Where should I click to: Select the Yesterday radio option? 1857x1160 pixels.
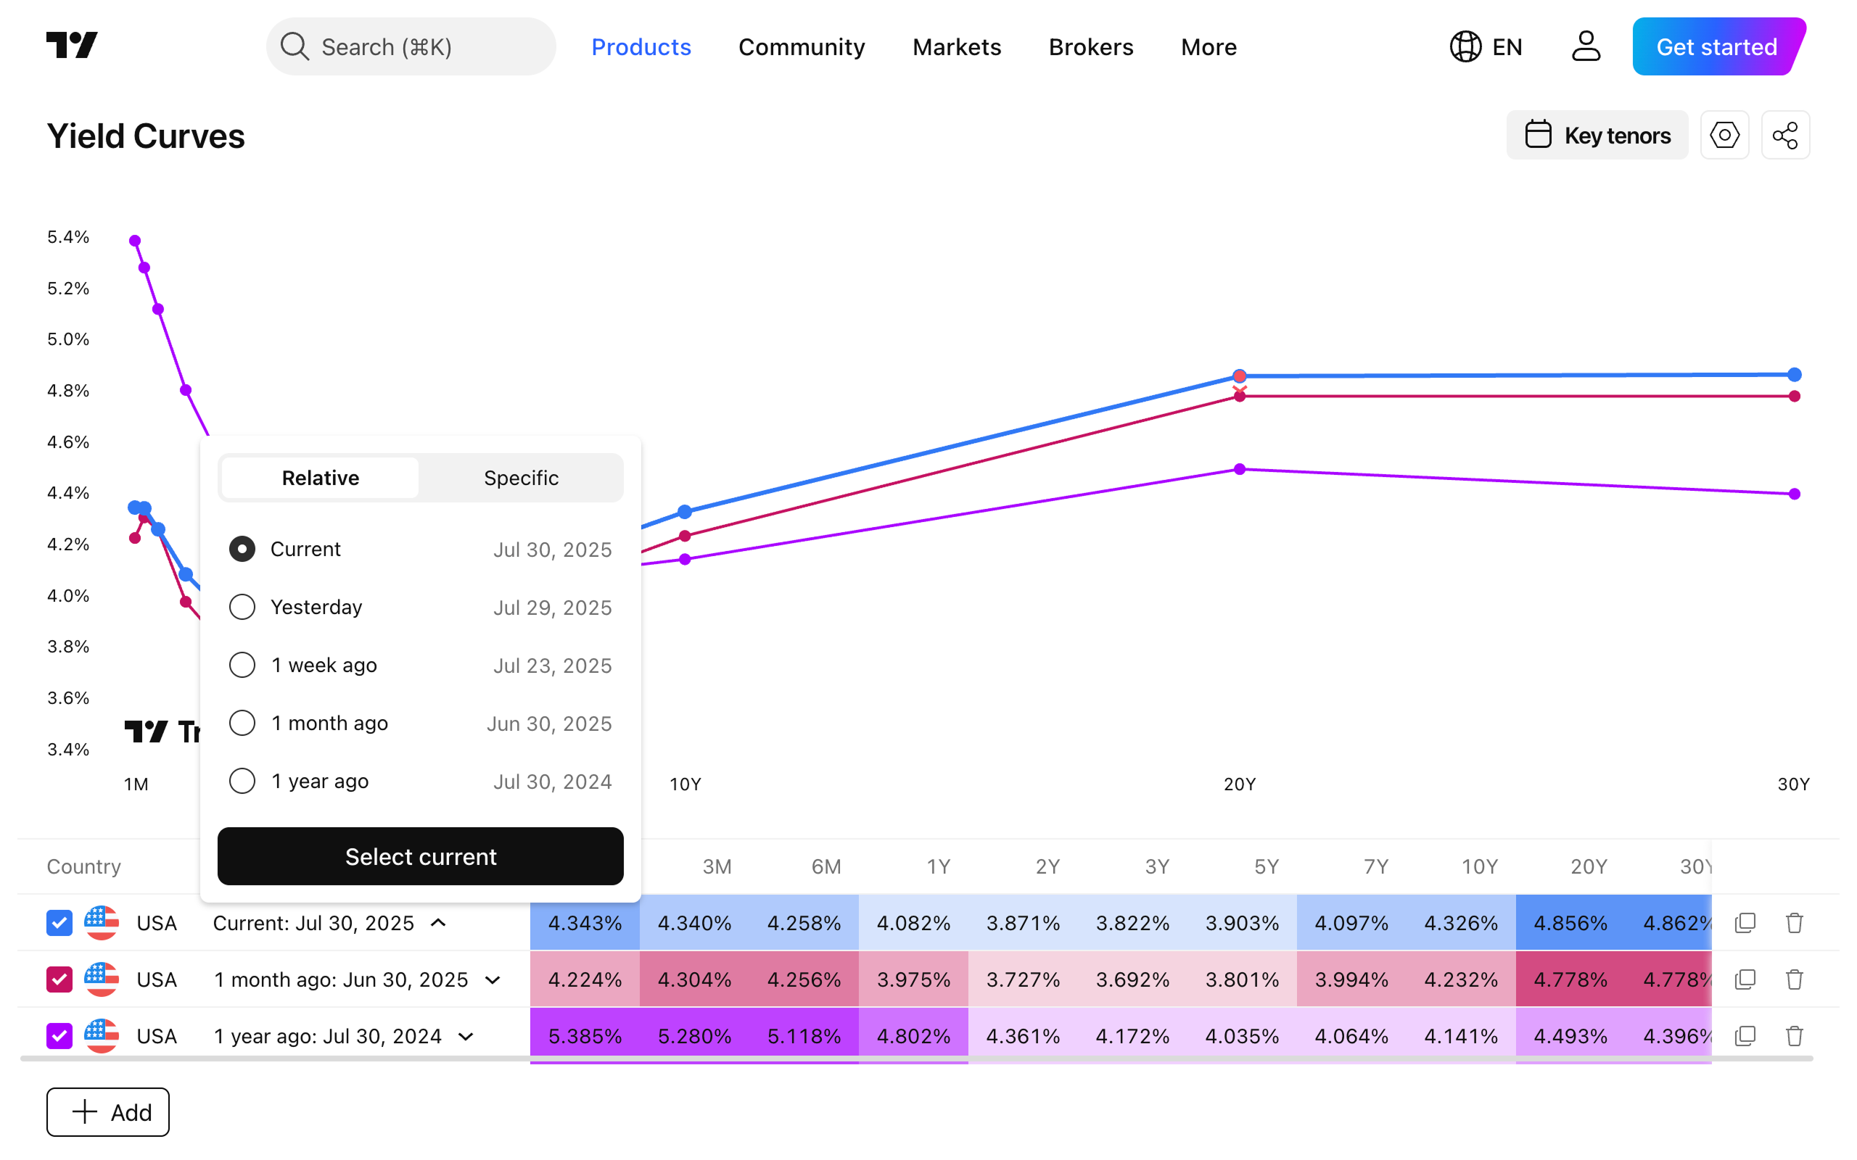click(x=242, y=607)
